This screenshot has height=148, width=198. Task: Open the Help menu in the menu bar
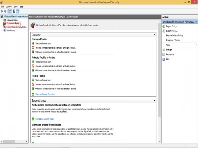pos(21,7)
